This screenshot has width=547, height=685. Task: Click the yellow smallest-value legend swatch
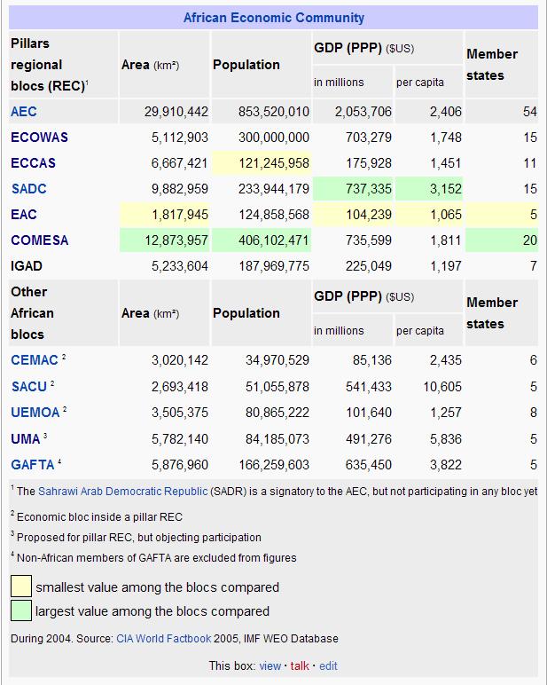(x=21, y=587)
